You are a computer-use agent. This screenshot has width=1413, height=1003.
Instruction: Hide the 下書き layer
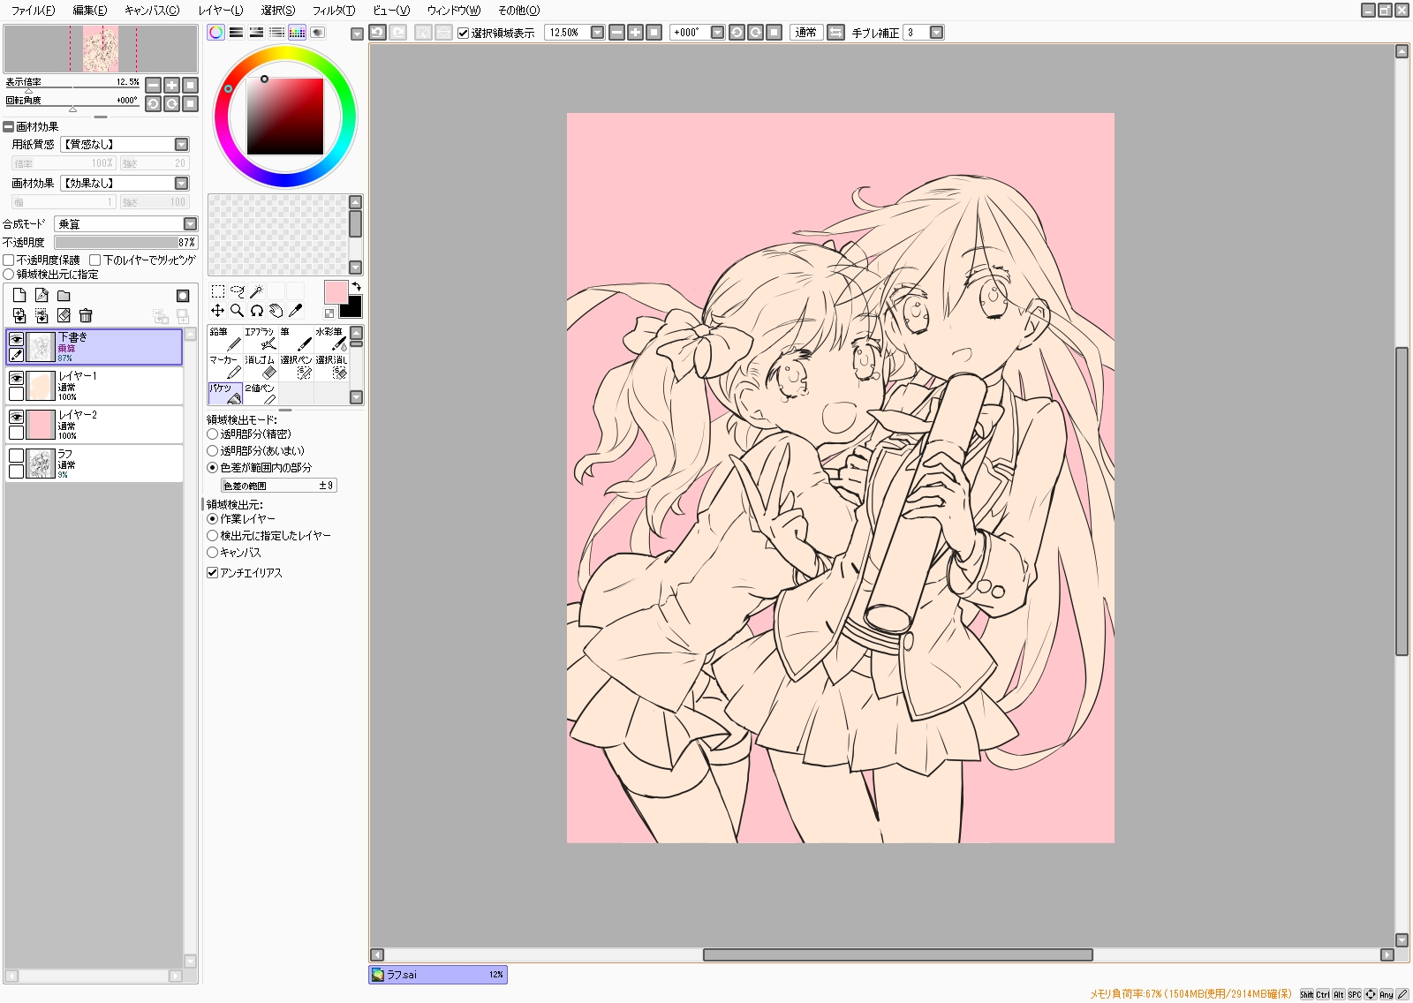[16, 339]
